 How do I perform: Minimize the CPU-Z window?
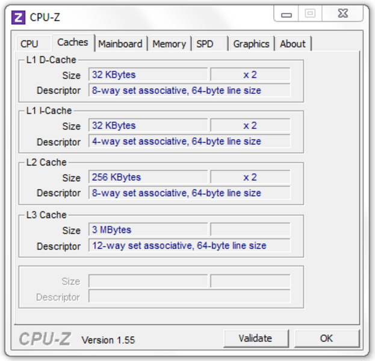(x=286, y=14)
